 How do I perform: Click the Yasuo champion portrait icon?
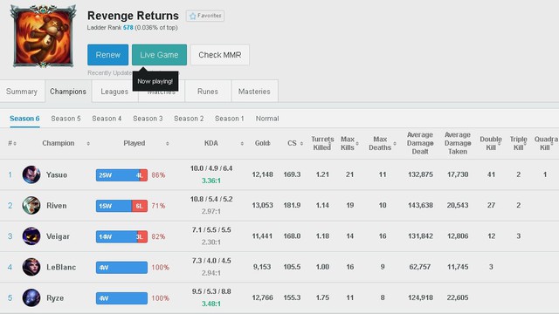point(31,174)
